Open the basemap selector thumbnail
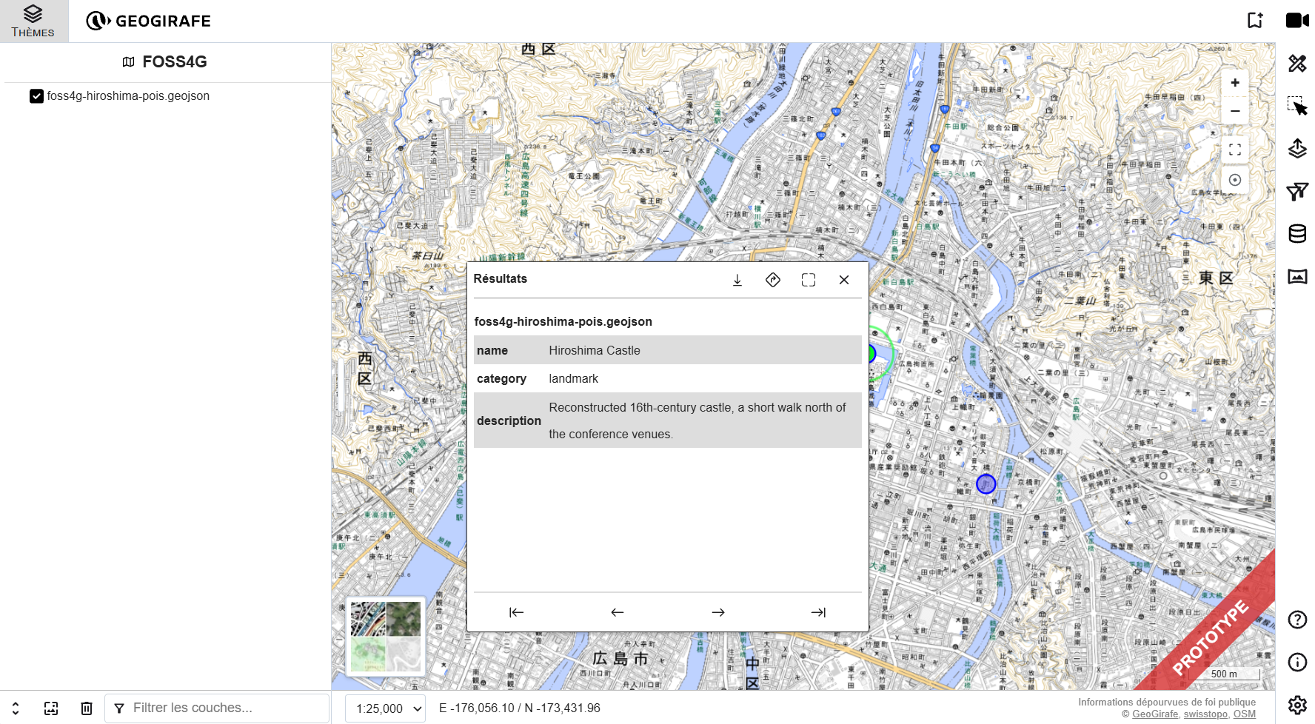 coord(386,637)
